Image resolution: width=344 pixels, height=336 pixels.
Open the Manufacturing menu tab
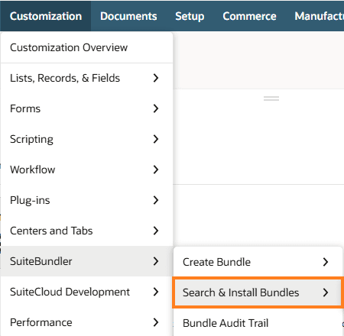[x=319, y=16]
